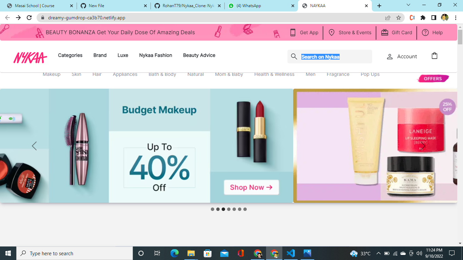The image size is (463, 260).
Task: Click the Get App phone icon
Action: point(292,32)
